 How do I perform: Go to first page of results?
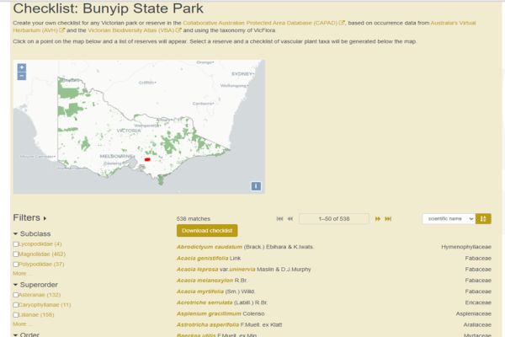point(279,219)
